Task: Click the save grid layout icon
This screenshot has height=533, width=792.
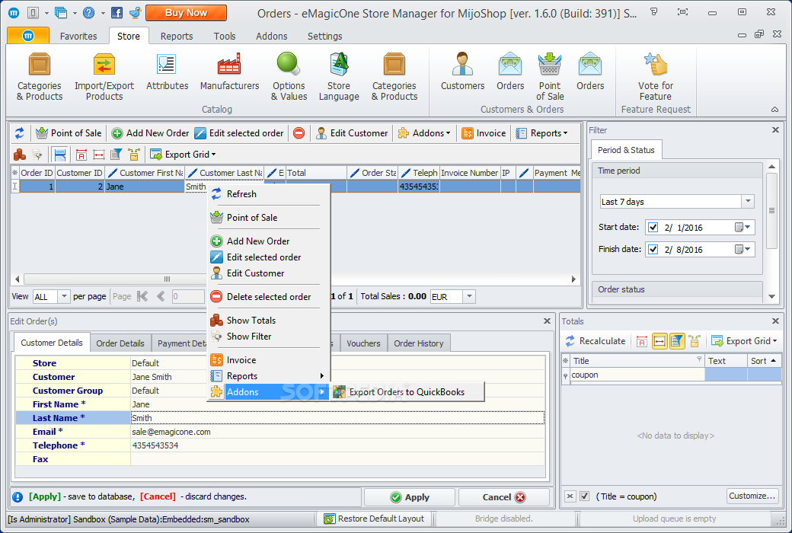Action: (60, 155)
